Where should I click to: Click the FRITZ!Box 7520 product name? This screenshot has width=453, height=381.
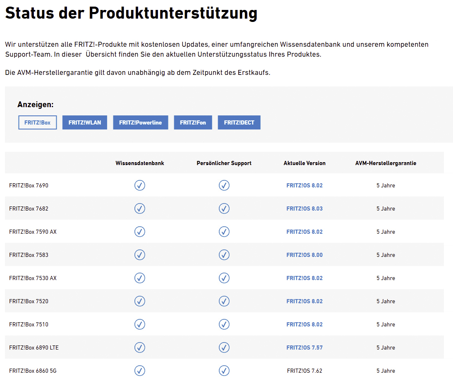tap(29, 301)
